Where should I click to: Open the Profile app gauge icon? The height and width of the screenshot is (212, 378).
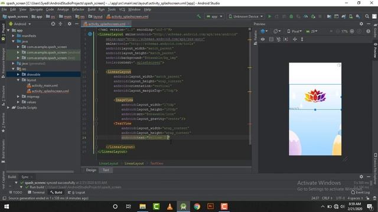pyautogui.click(x=306, y=16)
